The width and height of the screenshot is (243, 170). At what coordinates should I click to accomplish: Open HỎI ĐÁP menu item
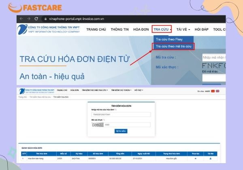[x=201, y=30]
